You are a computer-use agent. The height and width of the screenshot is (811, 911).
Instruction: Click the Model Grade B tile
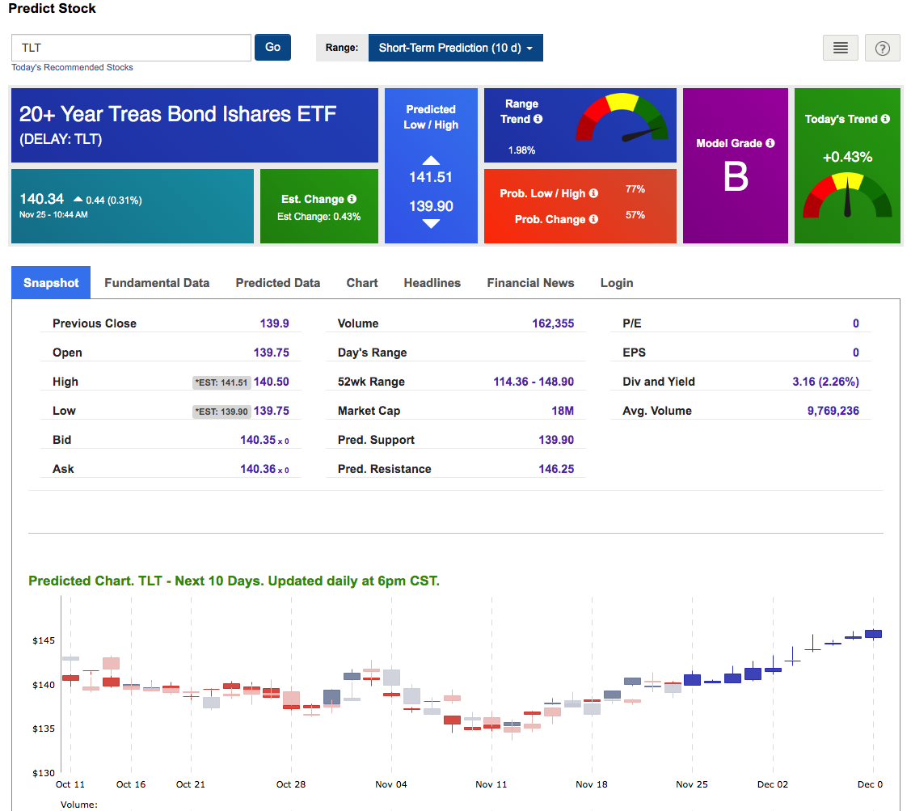[x=735, y=166]
